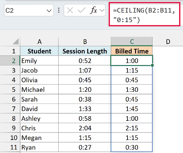This screenshot has height=153, width=183.
Task: Click David's session length 1:33
Action: pyautogui.click(x=85, y=109)
